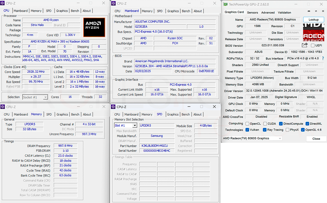Open the GPU-Z hamburger menu icon
The width and height of the screenshot is (327, 203).
pos(323,11)
